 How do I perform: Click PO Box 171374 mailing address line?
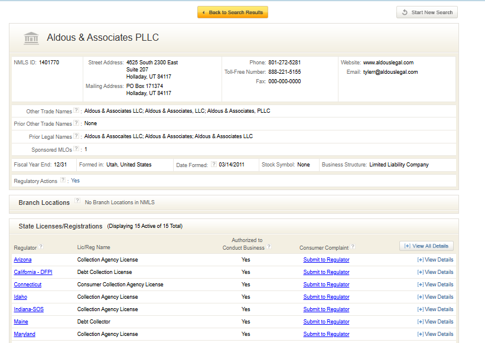click(145, 86)
